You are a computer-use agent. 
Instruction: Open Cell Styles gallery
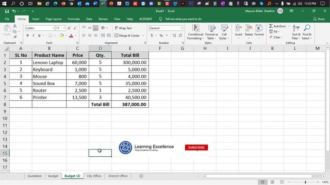(x=224, y=32)
